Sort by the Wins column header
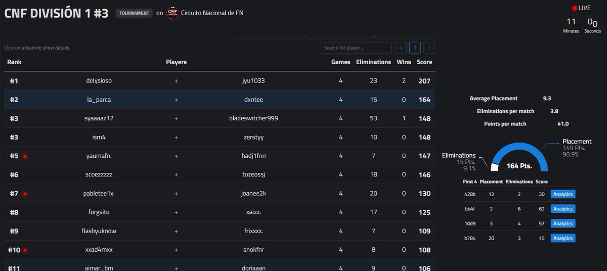 (404, 62)
